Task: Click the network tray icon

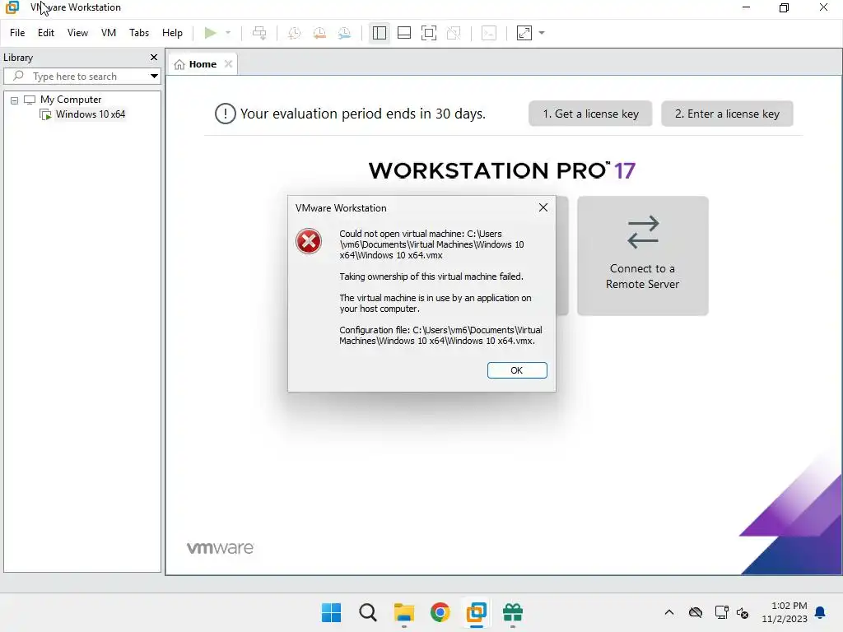Action: [x=721, y=612]
